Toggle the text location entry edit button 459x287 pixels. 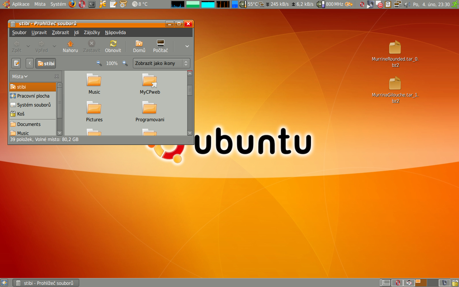point(16,63)
